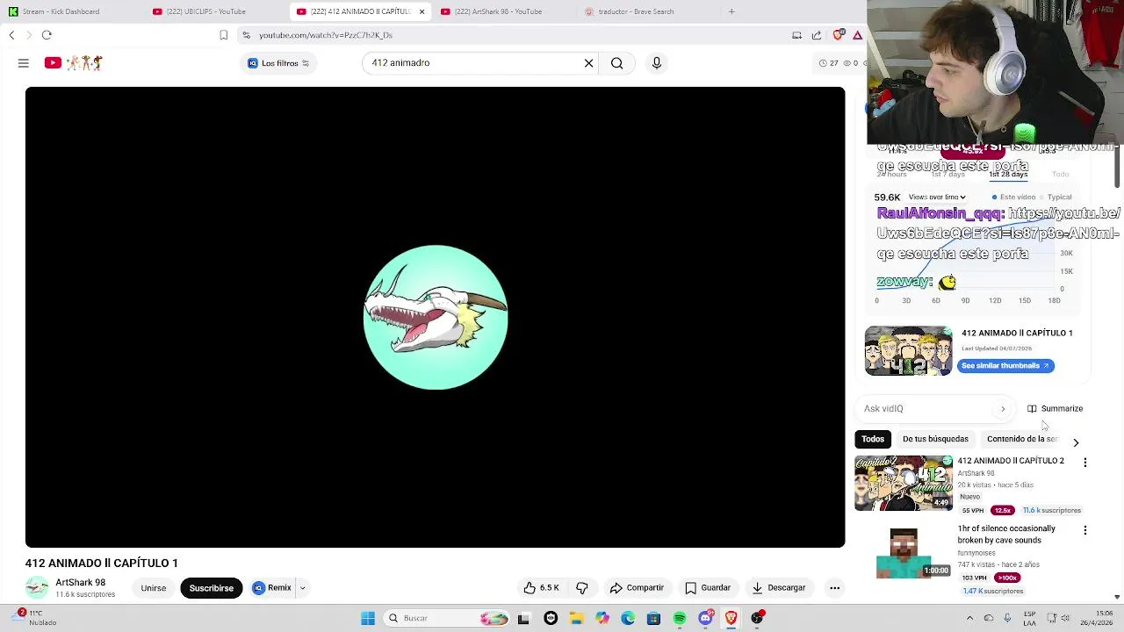Submit the Ask vidIQ arrow button
1124x632 pixels.
[x=1003, y=409]
